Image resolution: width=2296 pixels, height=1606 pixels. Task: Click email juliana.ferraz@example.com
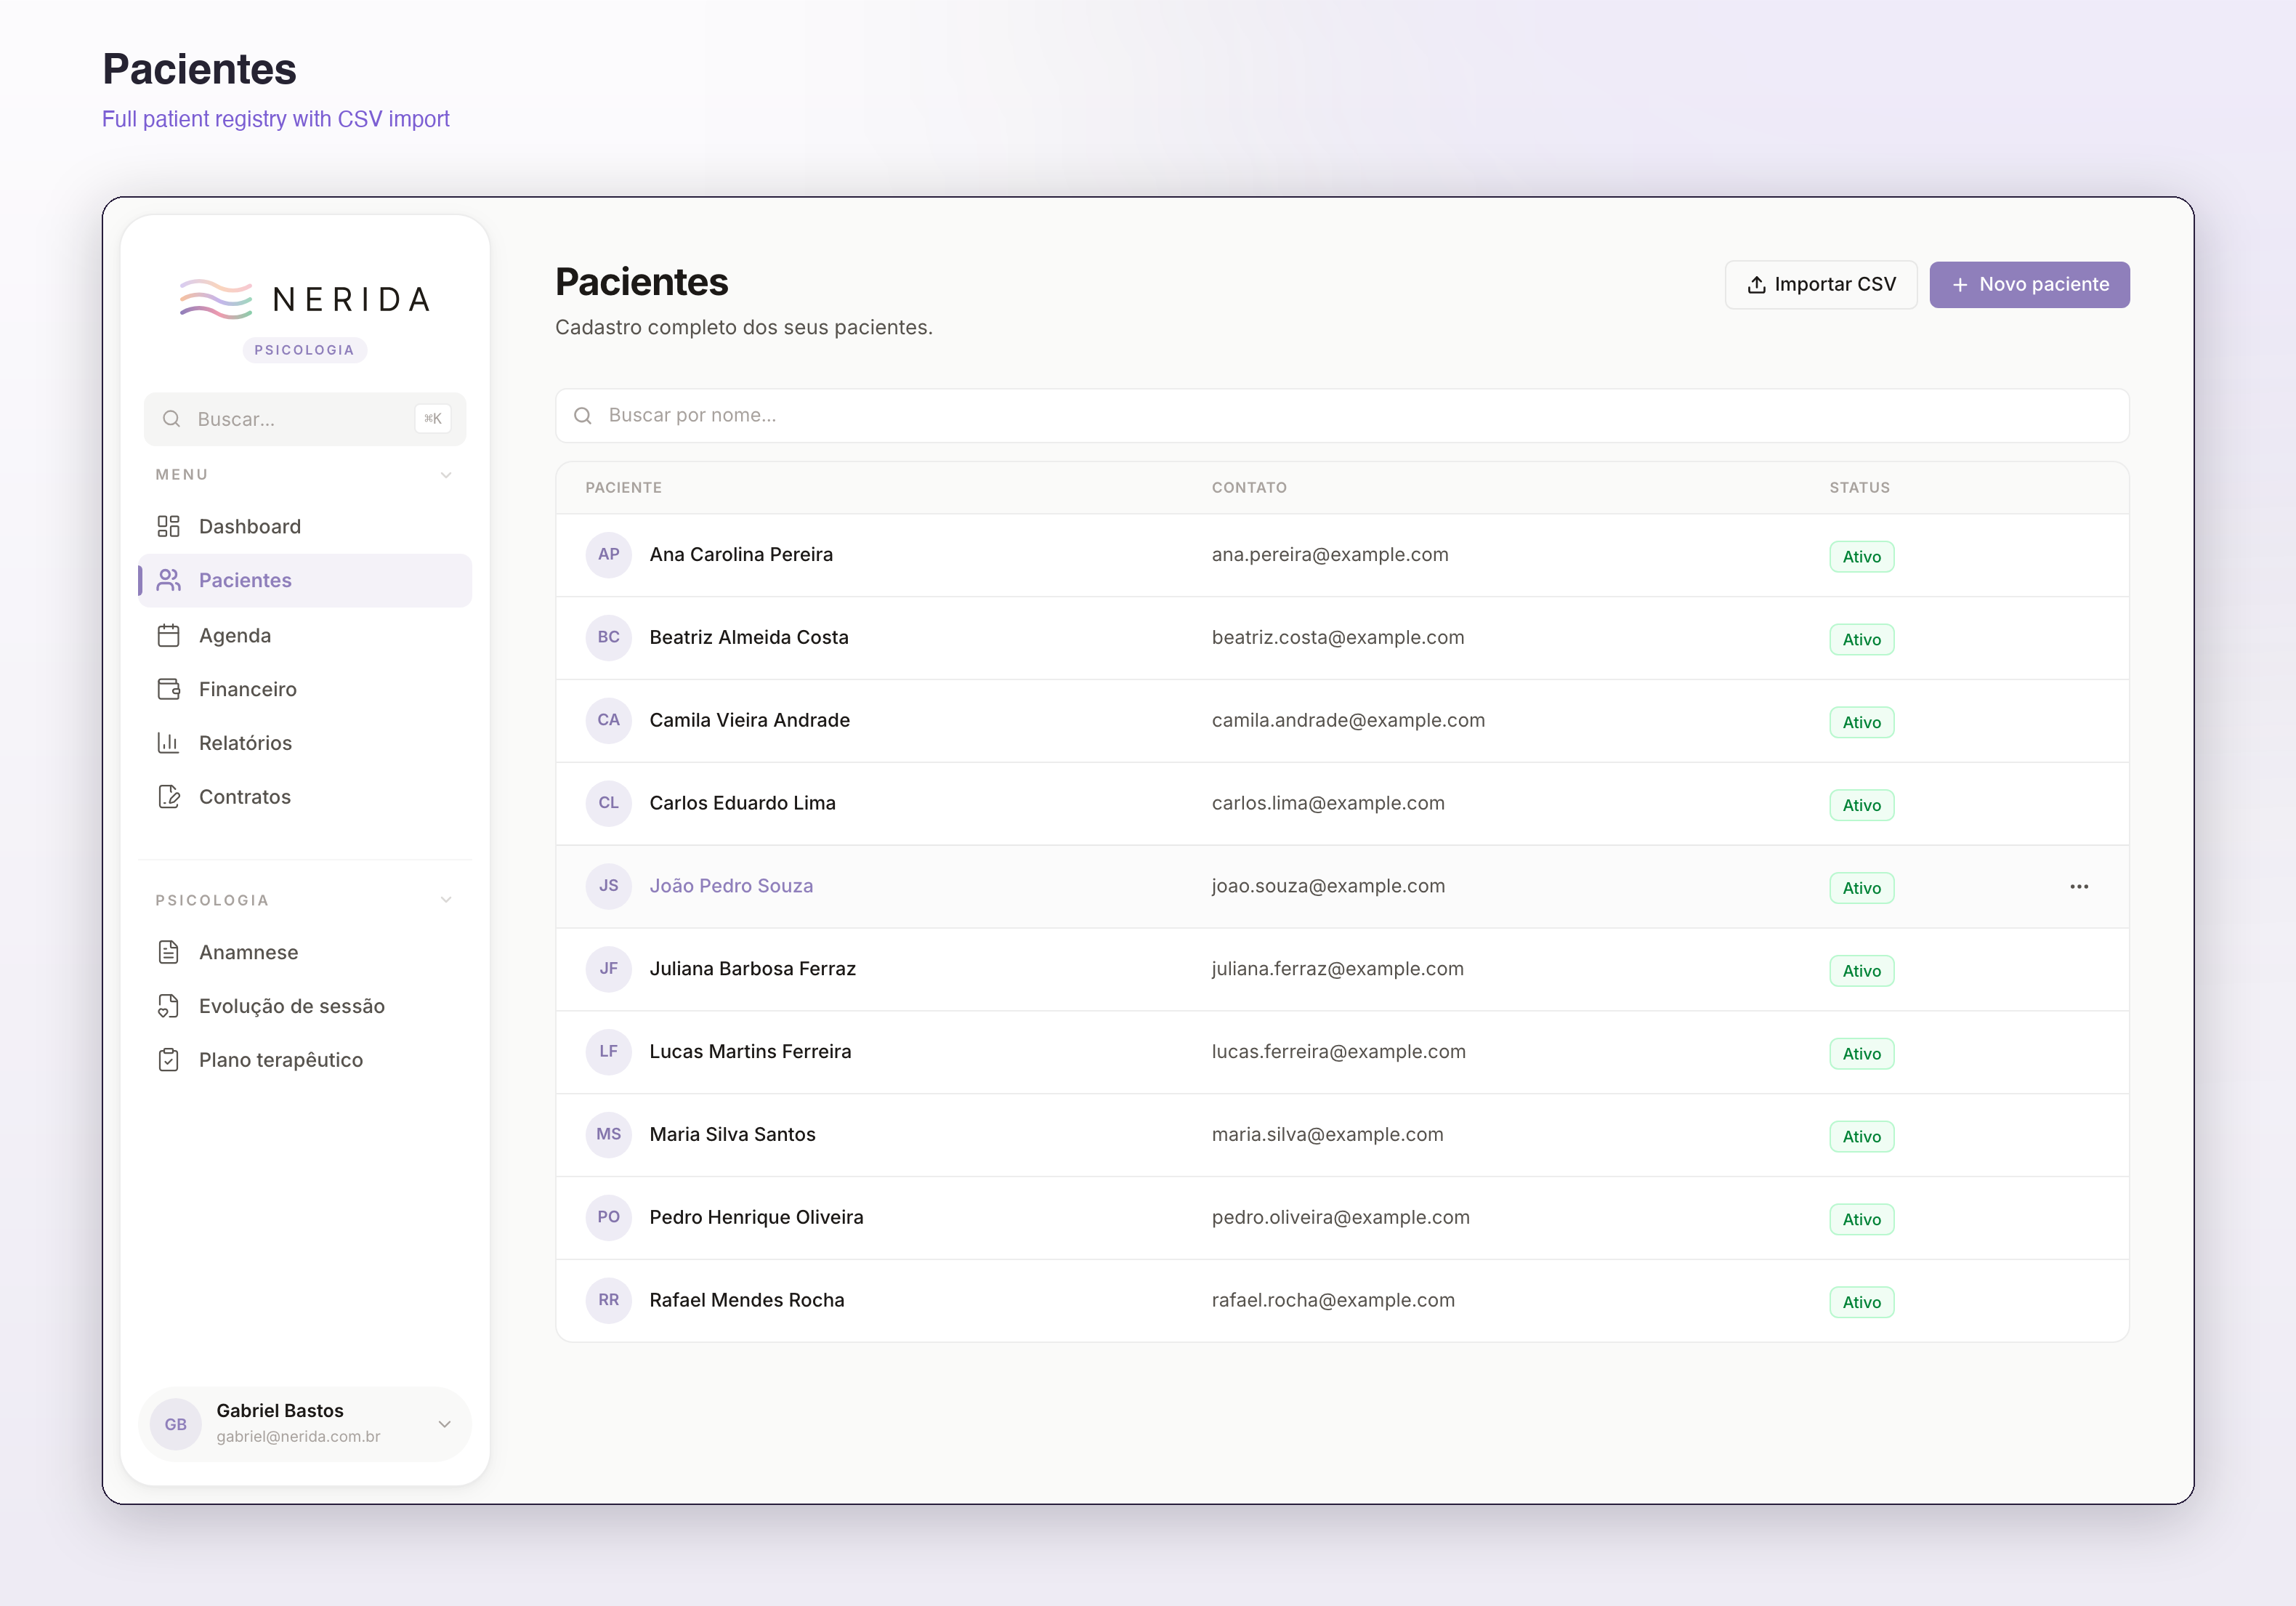click(x=1338, y=969)
